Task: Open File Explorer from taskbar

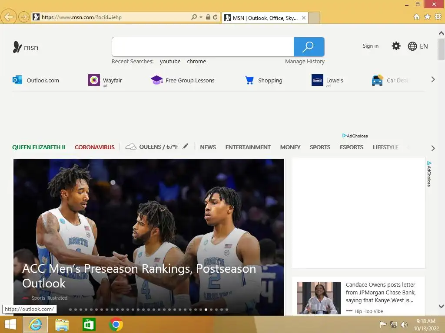Action: click(x=62, y=324)
